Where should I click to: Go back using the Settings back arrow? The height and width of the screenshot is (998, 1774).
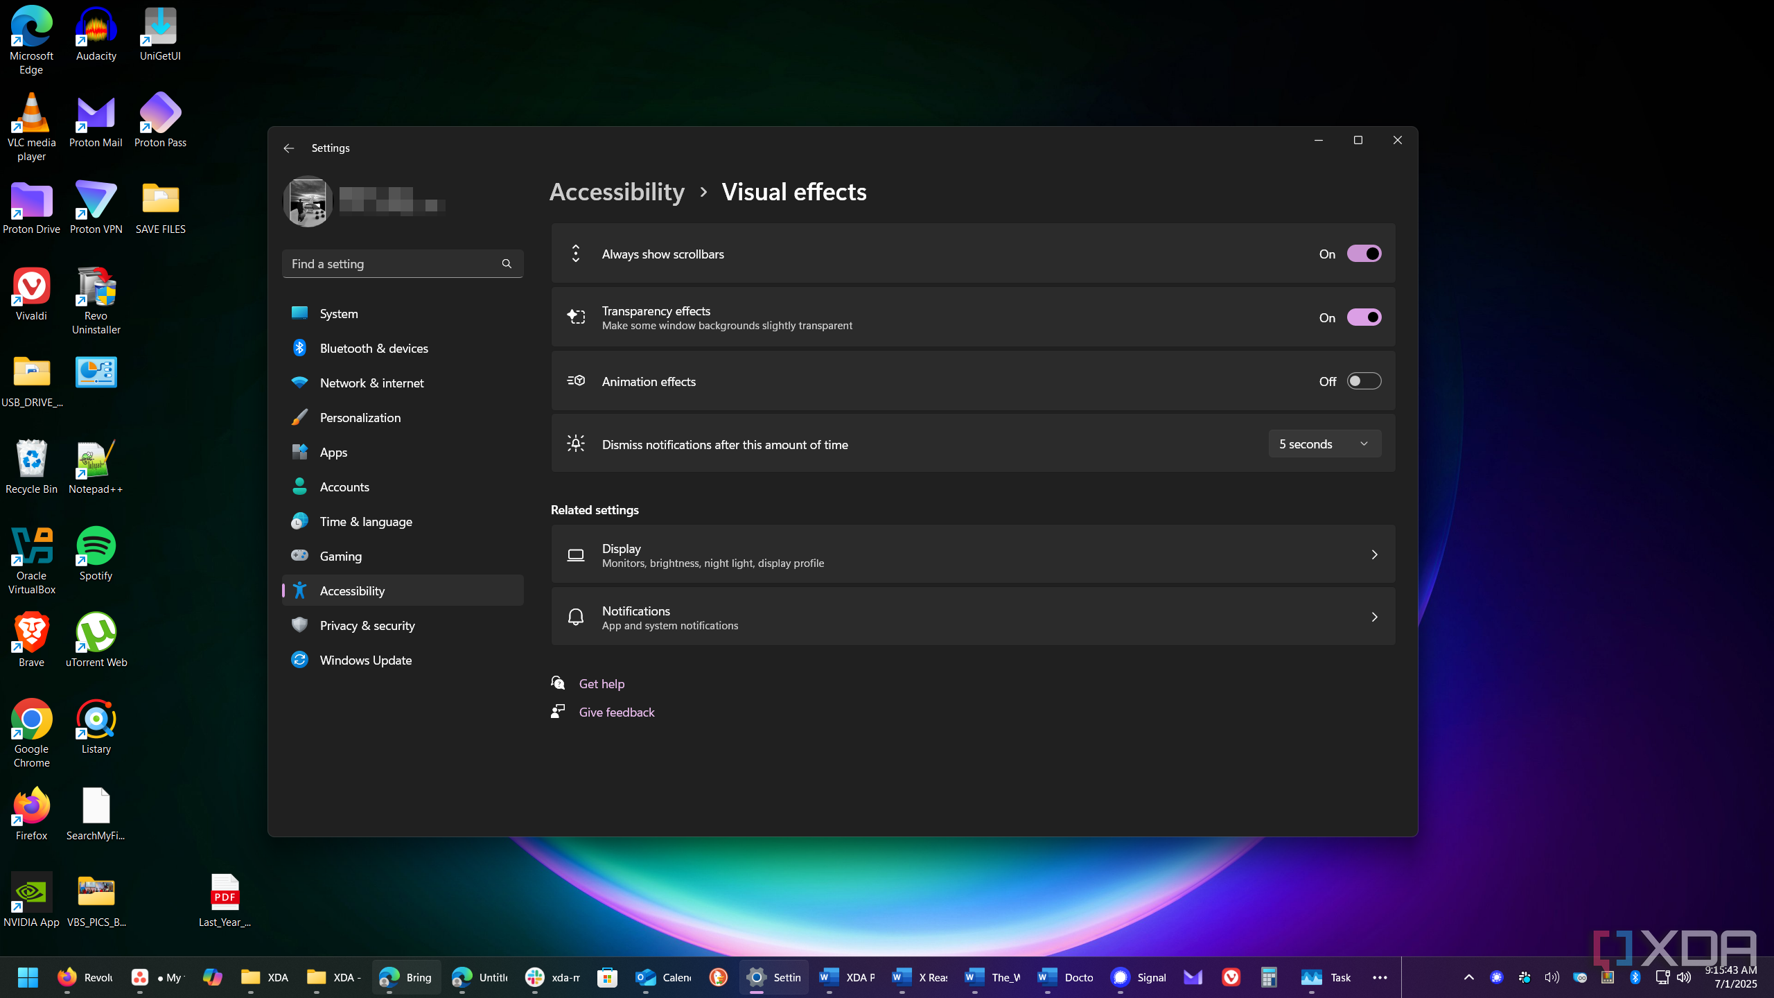coord(289,148)
